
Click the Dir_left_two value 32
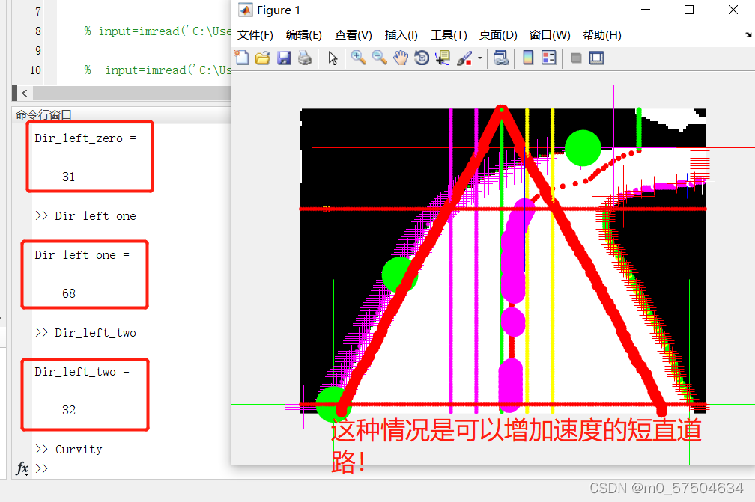pos(68,410)
